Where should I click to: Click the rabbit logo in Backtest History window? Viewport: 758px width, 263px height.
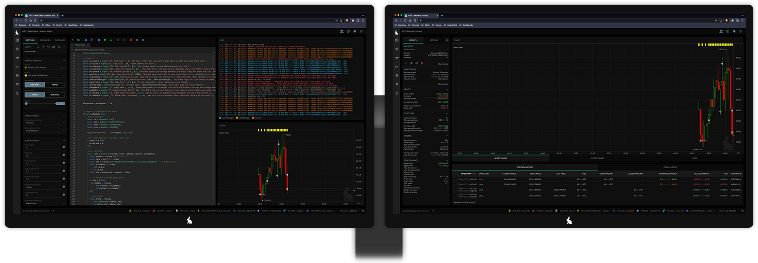[396, 32]
